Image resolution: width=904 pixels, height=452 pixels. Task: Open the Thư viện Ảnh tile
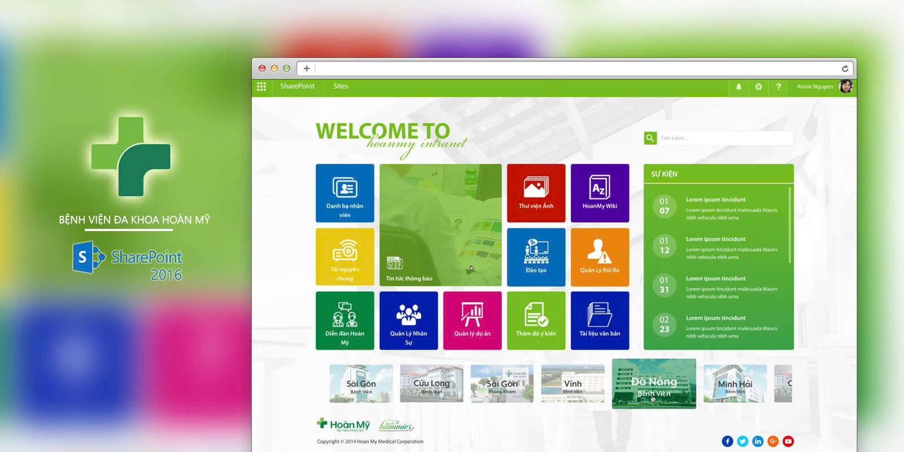pyautogui.click(x=536, y=193)
